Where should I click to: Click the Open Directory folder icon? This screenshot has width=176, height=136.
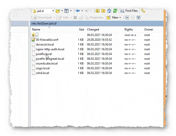pos(58,11)
